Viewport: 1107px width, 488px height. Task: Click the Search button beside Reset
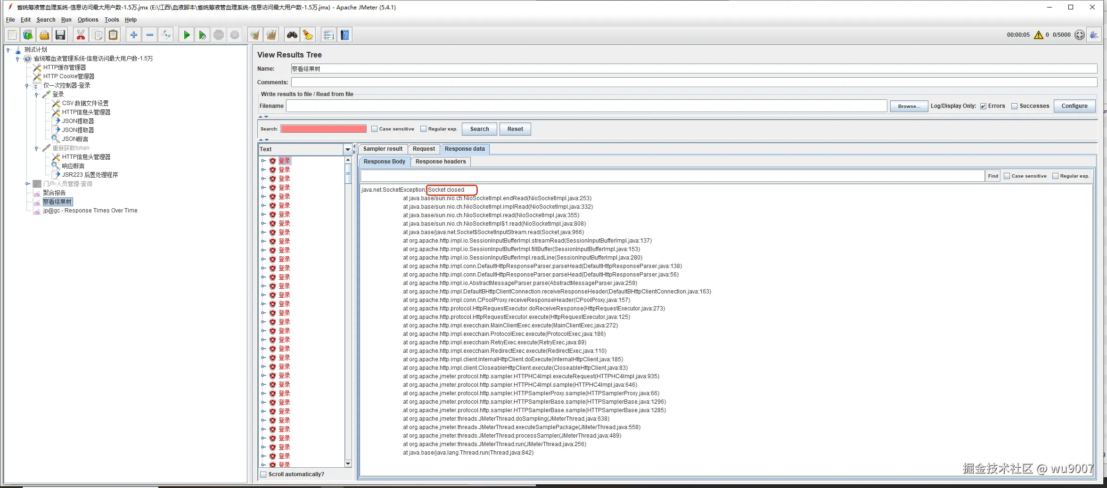pos(479,129)
